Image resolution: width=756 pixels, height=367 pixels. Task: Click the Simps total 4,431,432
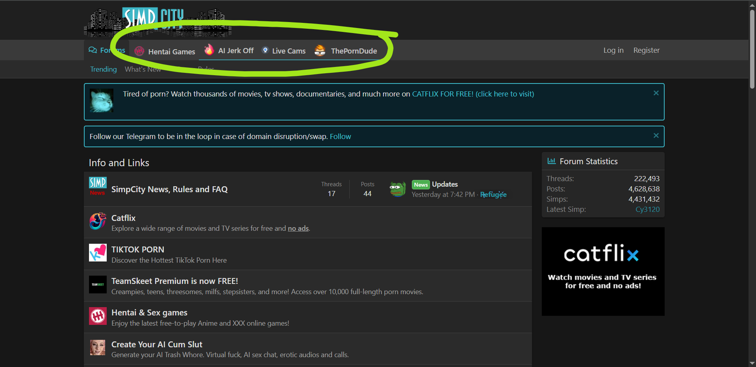644,199
